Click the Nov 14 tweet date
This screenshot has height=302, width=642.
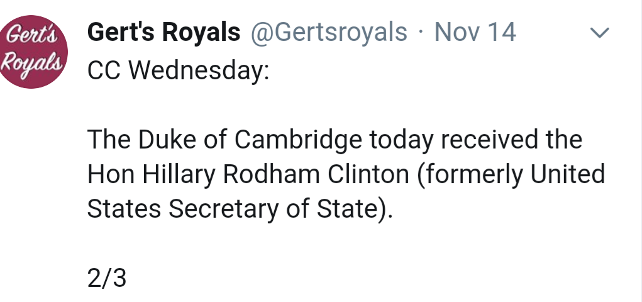pyautogui.click(x=475, y=32)
